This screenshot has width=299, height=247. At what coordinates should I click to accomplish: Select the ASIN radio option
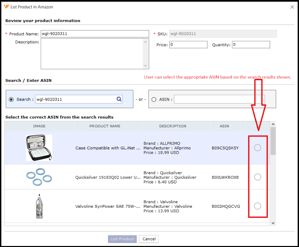point(154,99)
